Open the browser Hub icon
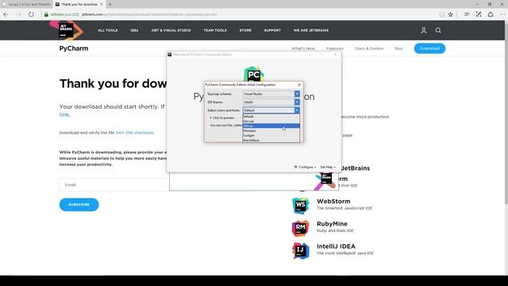This screenshot has height=286, width=508. 467,14
